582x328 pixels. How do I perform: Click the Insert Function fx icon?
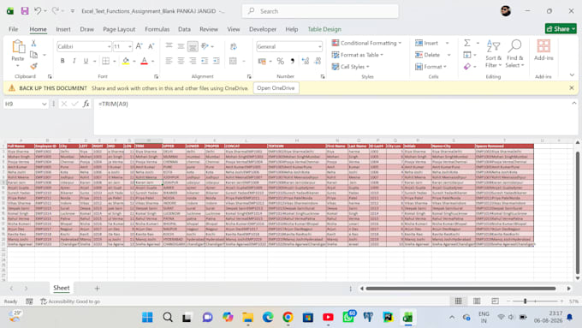pos(86,104)
